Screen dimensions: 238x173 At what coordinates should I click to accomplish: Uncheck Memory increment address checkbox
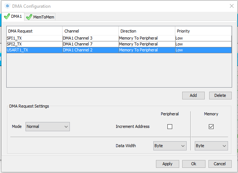211,126
